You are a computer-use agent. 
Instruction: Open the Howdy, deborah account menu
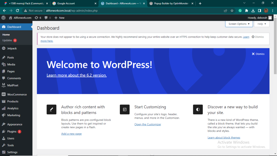tap(260, 18)
